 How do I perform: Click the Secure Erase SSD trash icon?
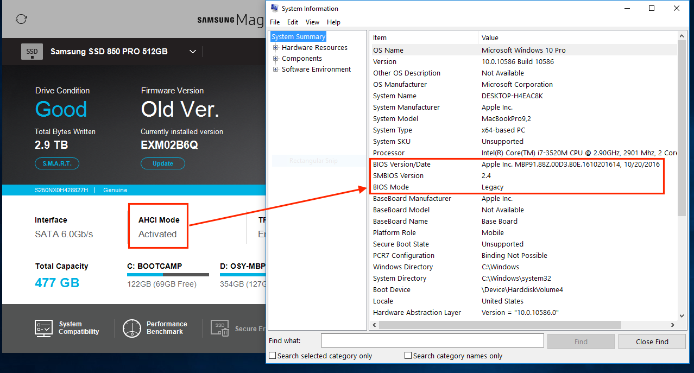pos(220,328)
